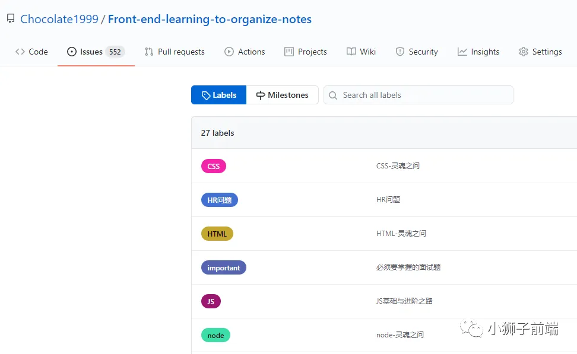
Task: Open the Chocolate1999 user link
Action: [59, 19]
